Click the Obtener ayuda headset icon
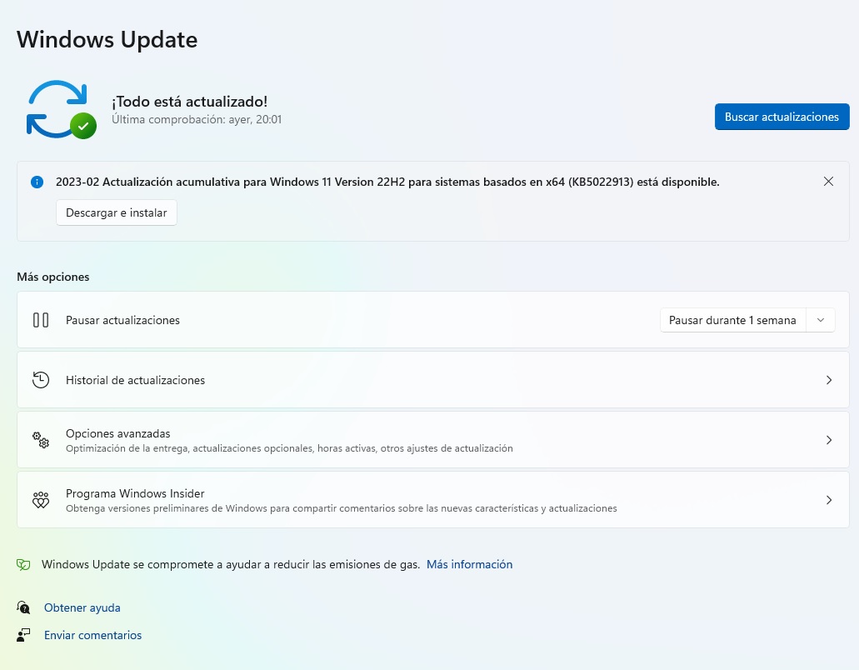 coord(23,607)
